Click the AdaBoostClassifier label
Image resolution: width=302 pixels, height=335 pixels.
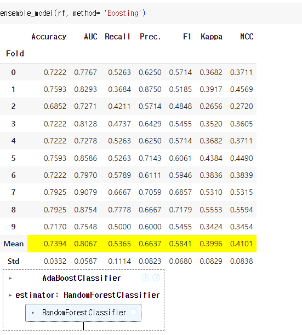click(82, 278)
